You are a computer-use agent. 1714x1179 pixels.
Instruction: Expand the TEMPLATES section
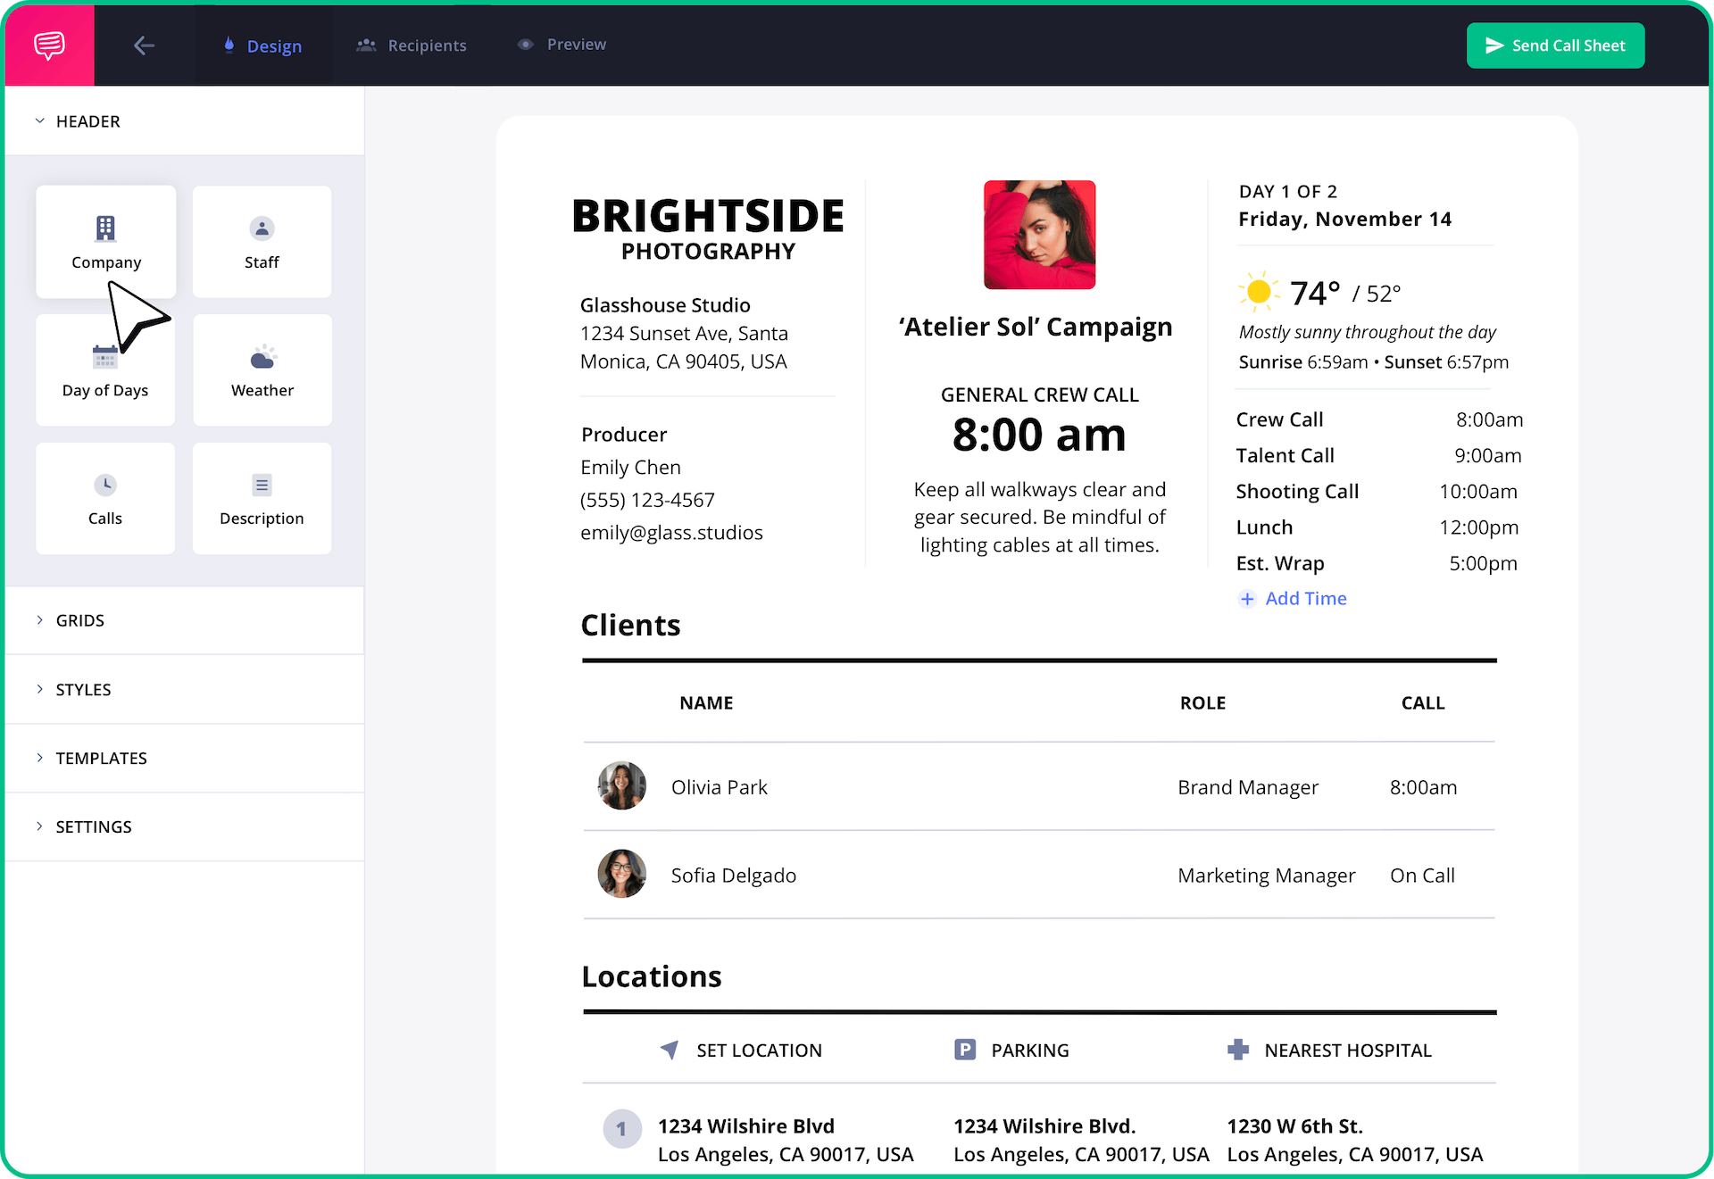[101, 759]
